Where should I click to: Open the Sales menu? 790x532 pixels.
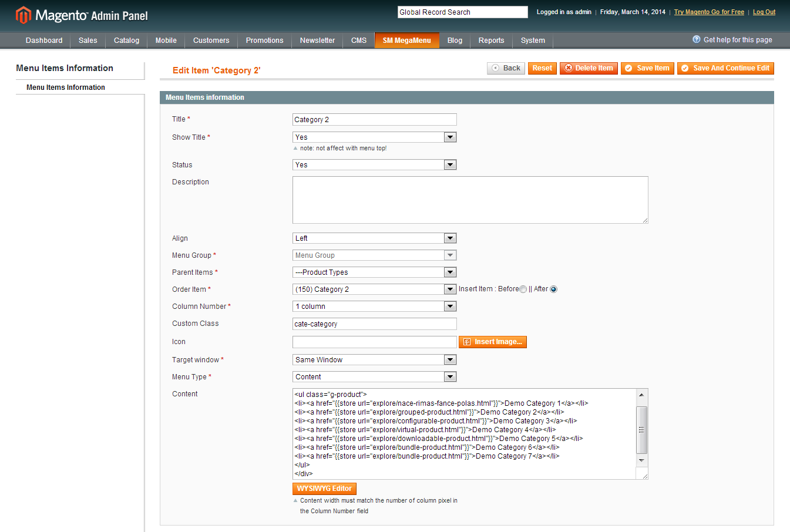tap(88, 41)
